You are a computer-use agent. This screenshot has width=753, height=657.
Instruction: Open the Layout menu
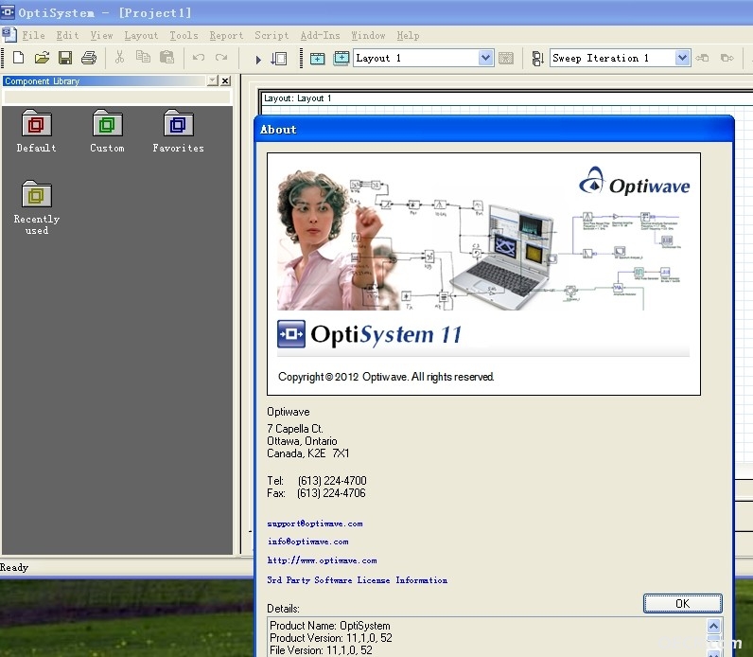[x=141, y=36]
